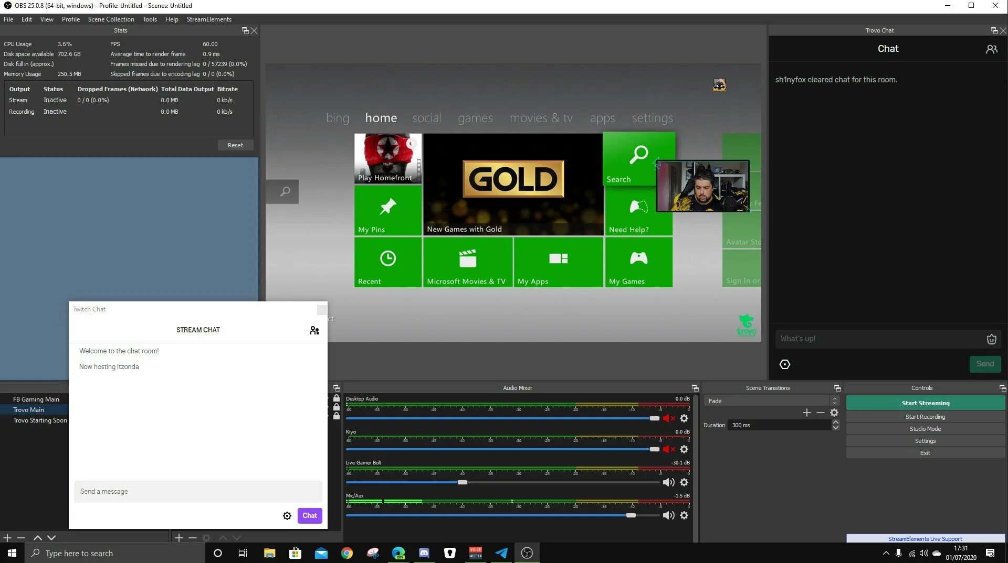The height and width of the screenshot is (563, 1008).
Task: Remove the current scene transition
Action: tap(821, 413)
